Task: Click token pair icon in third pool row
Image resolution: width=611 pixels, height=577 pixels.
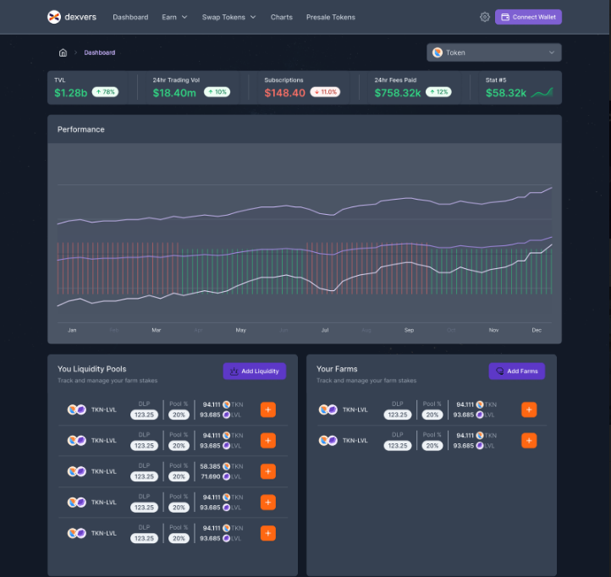Action: tap(76, 471)
